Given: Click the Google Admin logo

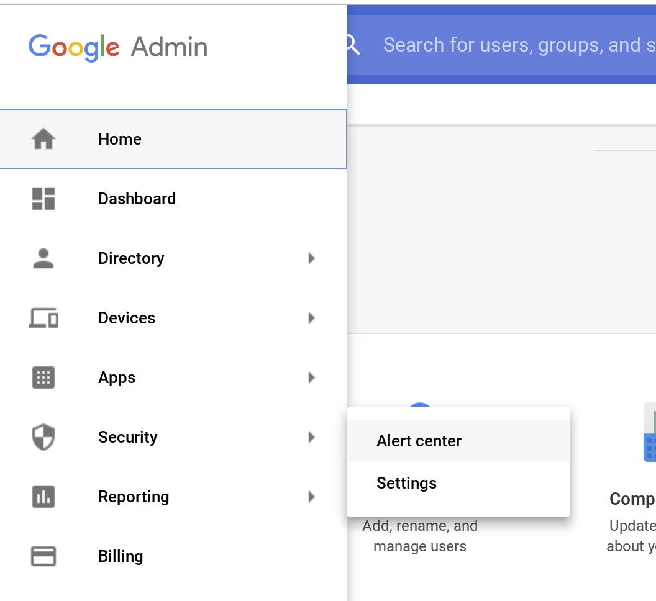Looking at the screenshot, I should click(118, 47).
